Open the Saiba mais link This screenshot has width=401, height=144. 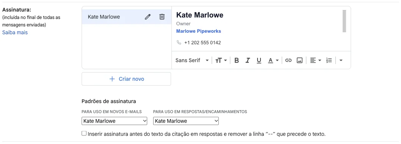tap(15, 32)
